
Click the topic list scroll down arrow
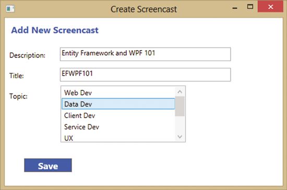coord(180,137)
